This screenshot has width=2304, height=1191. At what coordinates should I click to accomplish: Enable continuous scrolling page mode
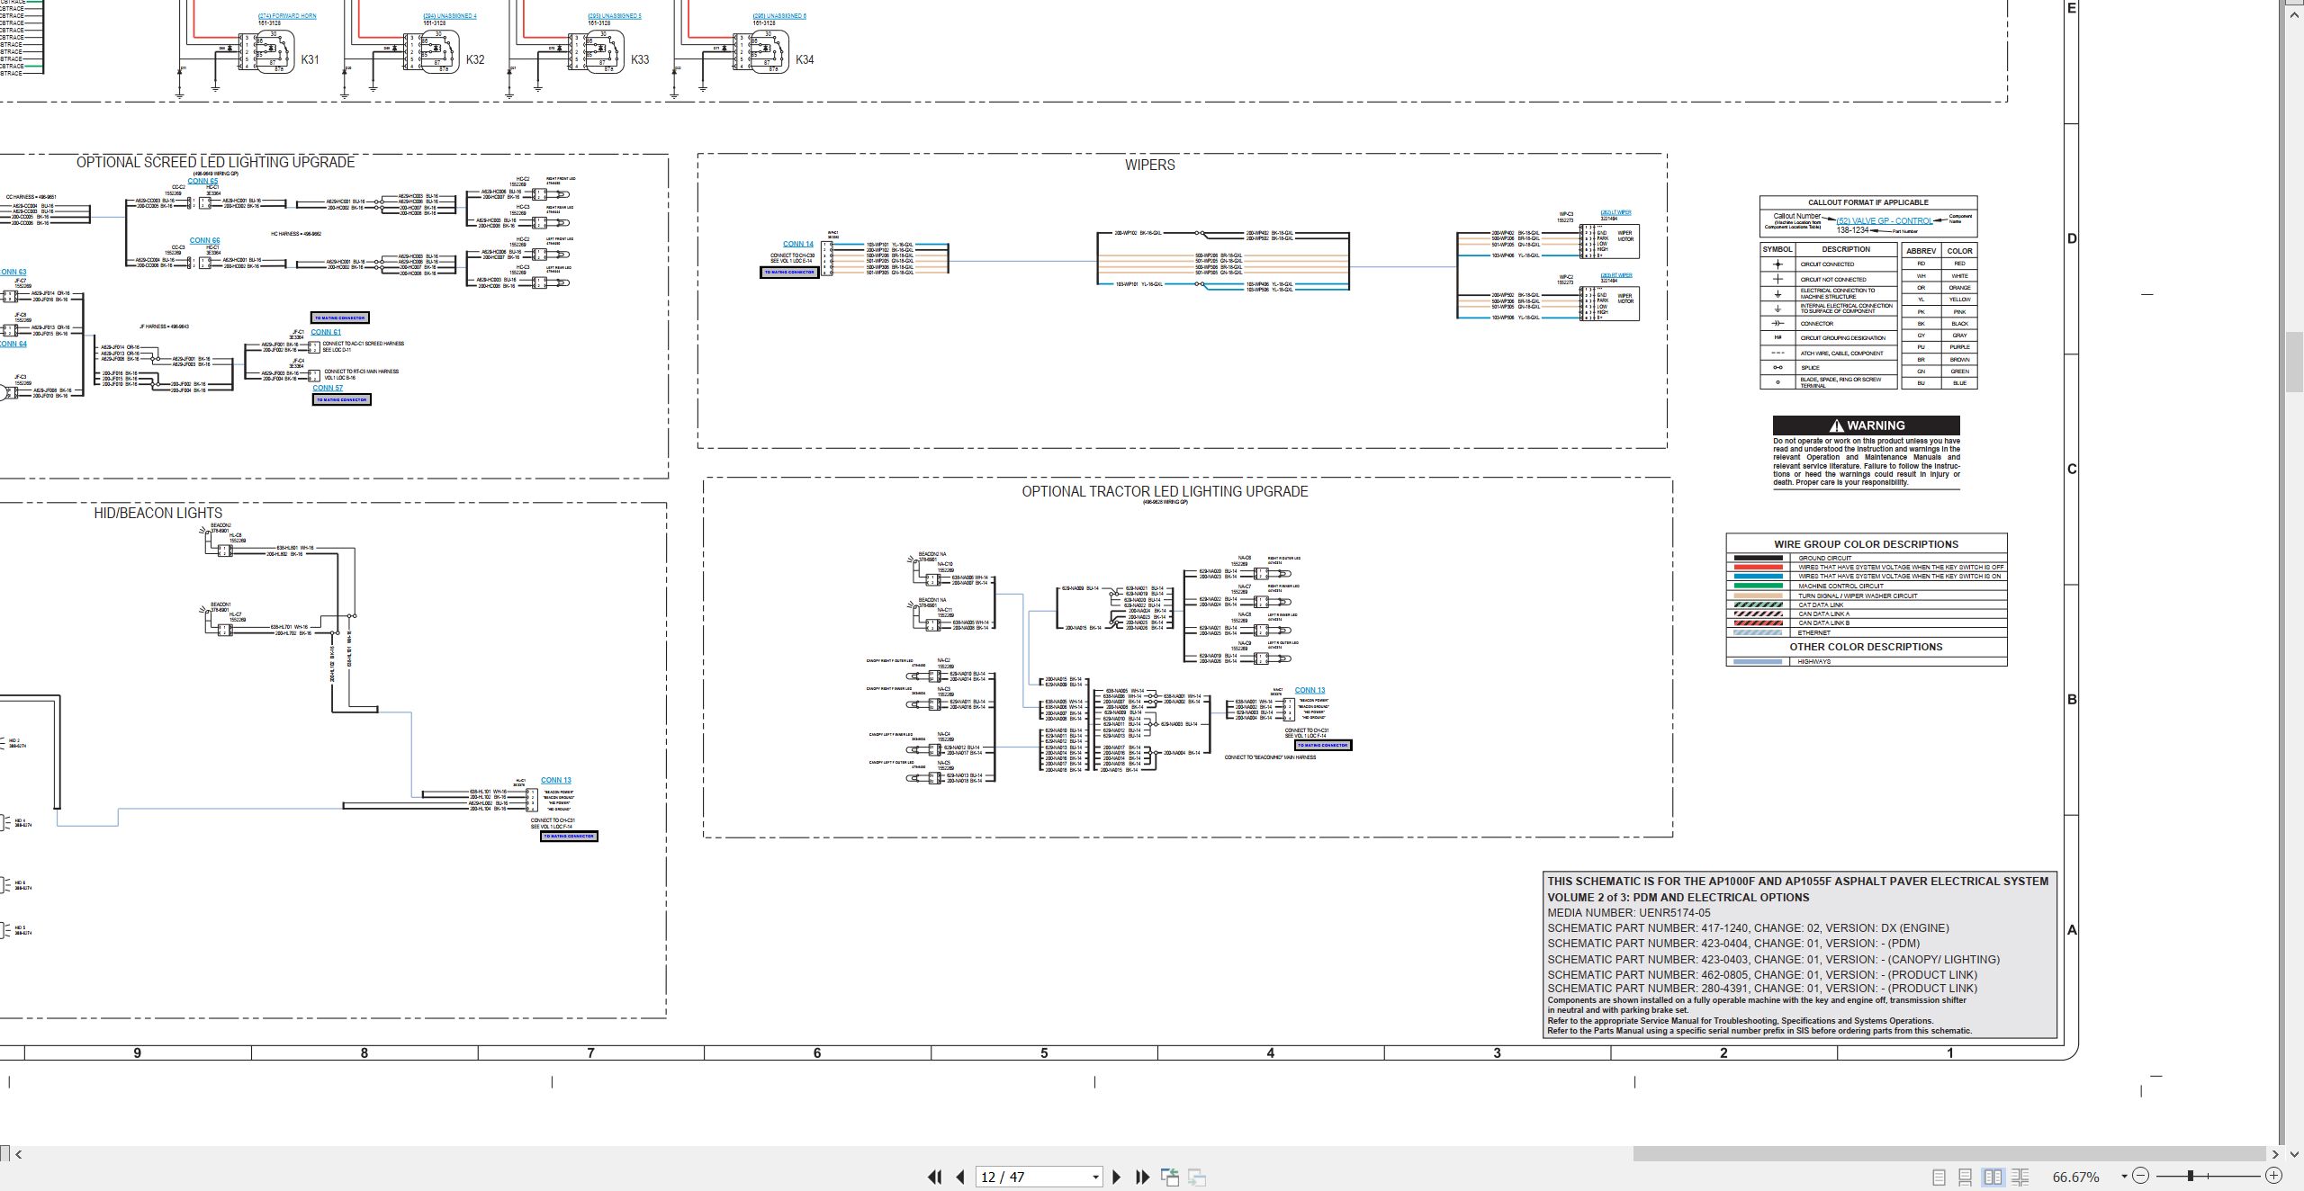pos(1966,1177)
